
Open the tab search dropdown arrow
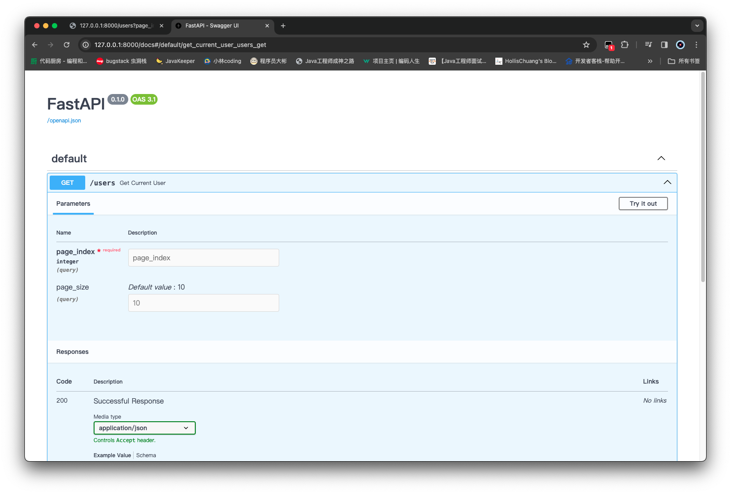pos(697,26)
